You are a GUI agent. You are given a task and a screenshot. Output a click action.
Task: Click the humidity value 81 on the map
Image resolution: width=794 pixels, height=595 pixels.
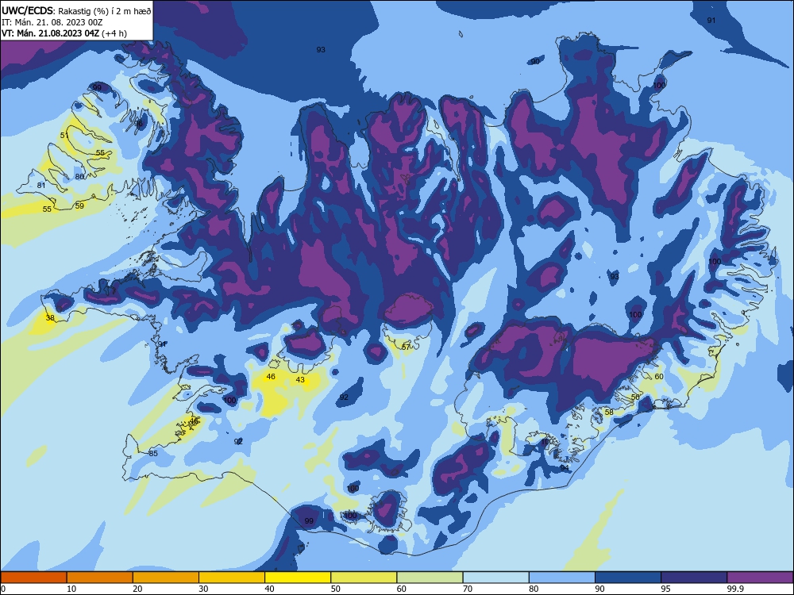(x=41, y=185)
